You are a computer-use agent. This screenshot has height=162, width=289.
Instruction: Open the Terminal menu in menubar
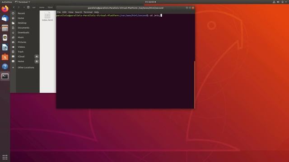pos(88,12)
